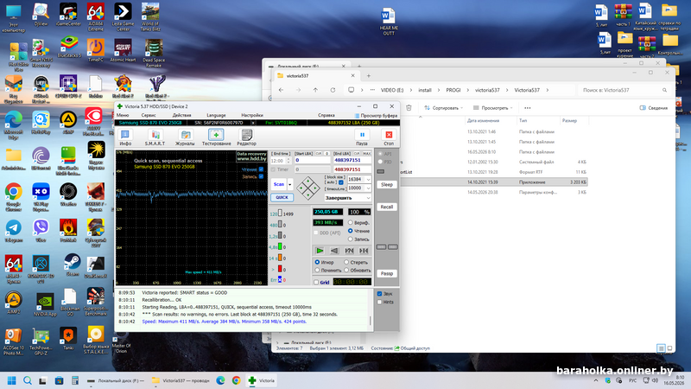Select the Вериф. radio button
Image resolution: width=691 pixels, height=389 pixels.
(x=351, y=223)
